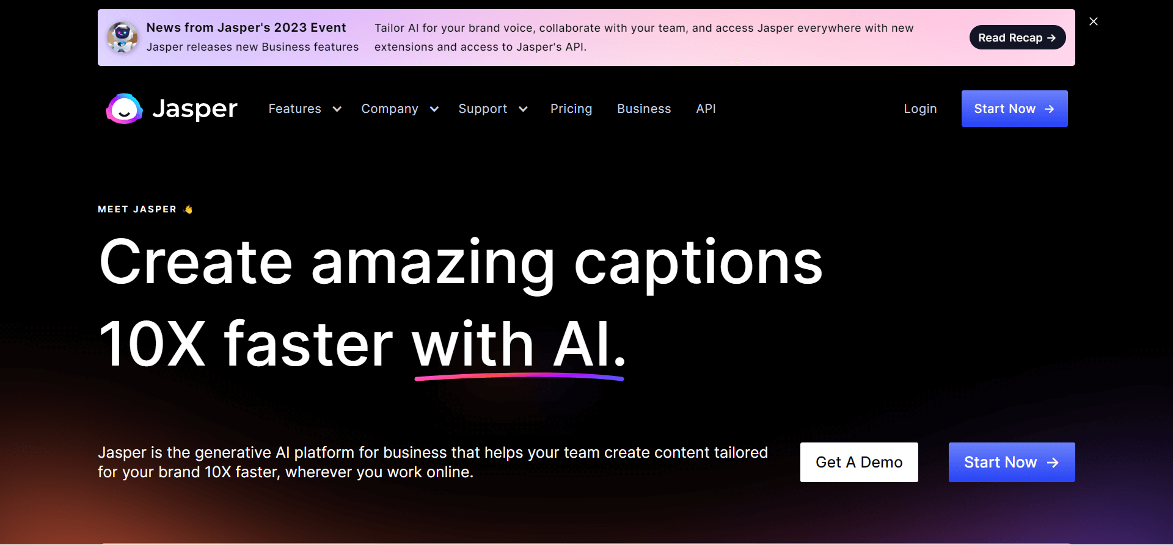Click the Get A Demo button

click(x=859, y=463)
